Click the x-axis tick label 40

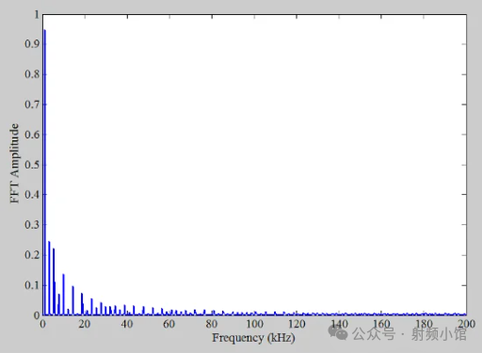pos(127,324)
